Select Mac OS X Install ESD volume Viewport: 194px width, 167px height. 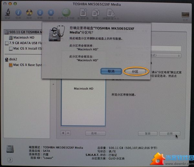point(25,49)
